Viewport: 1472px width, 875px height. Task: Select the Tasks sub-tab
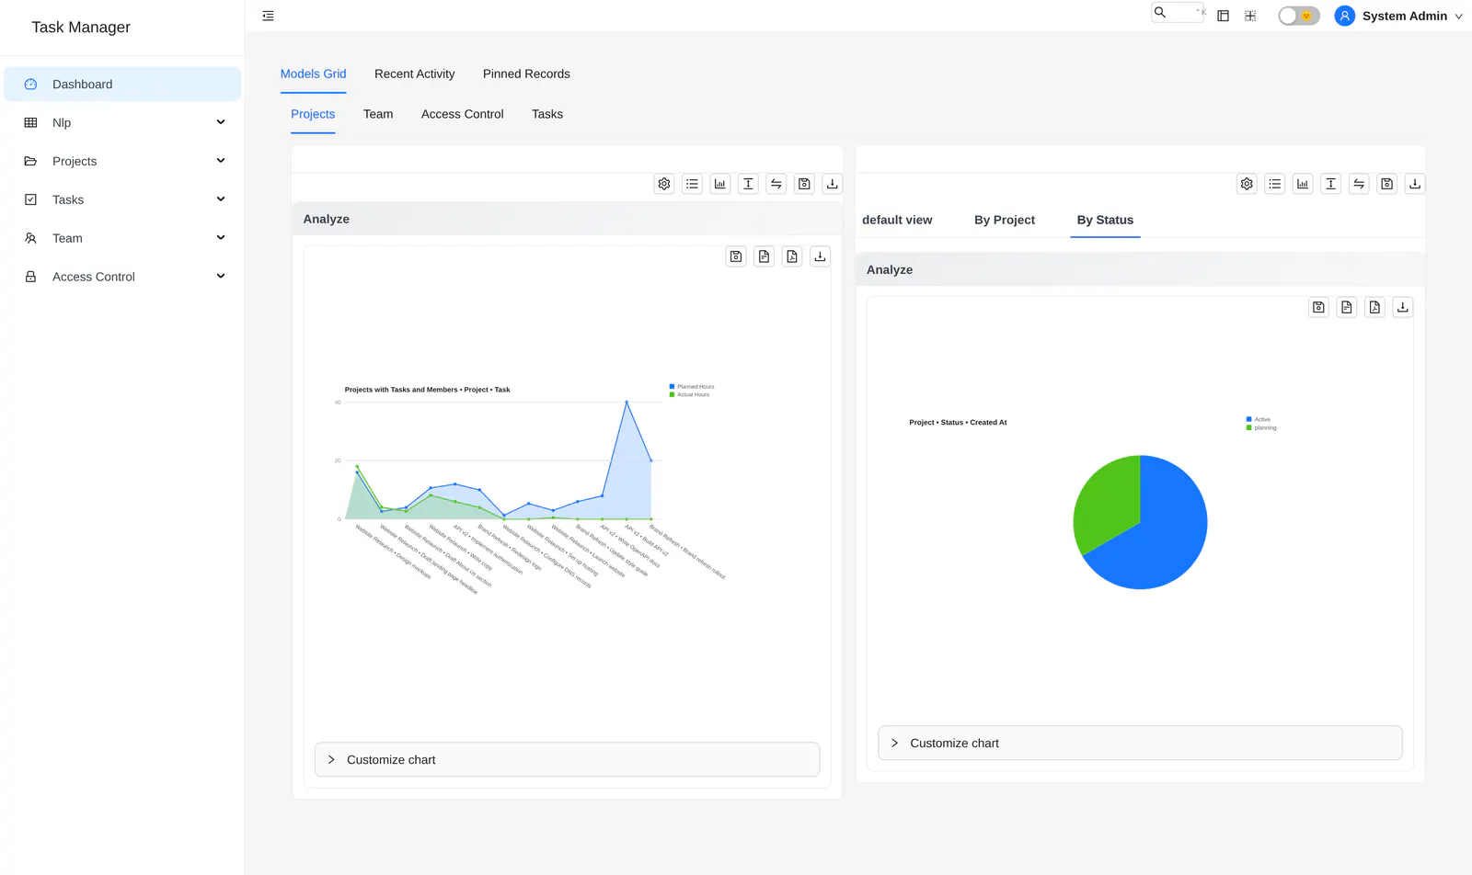point(547,114)
